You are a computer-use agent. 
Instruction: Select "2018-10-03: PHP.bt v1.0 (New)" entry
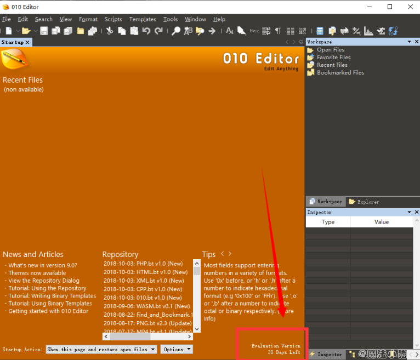click(143, 264)
